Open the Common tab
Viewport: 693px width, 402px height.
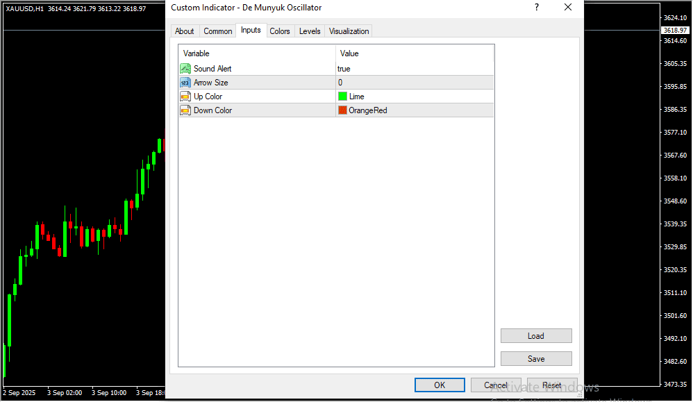pos(218,31)
